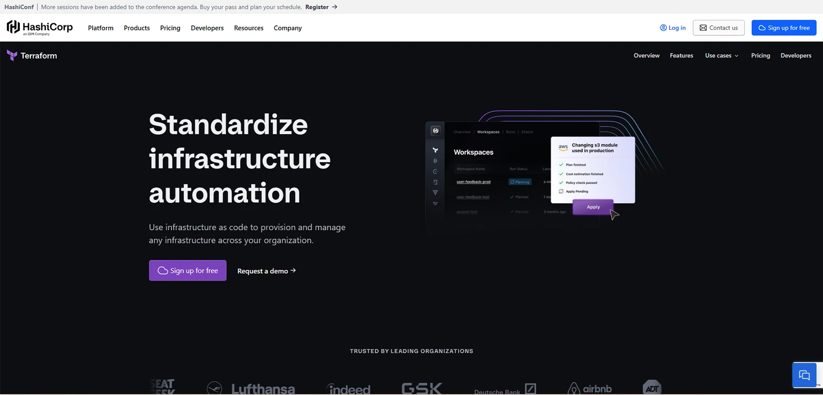Click the indeed logo

[349, 388]
